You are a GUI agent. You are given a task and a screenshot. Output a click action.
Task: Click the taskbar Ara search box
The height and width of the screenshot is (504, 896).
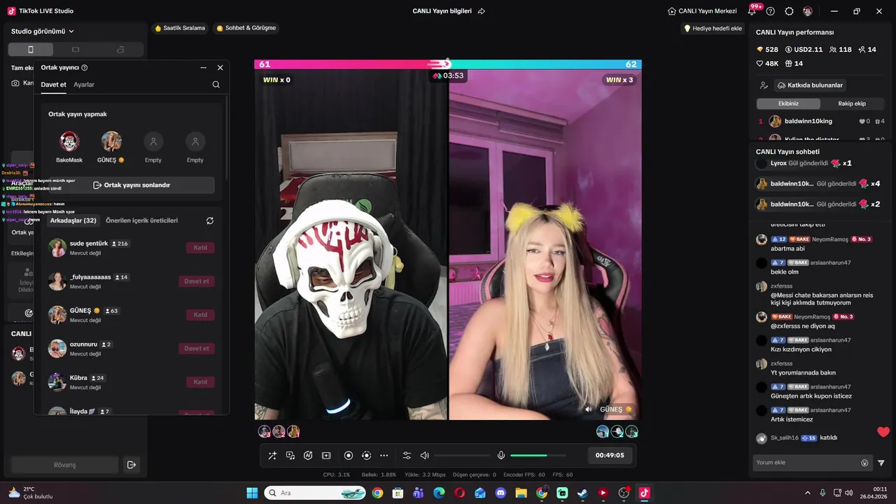pos(315,493)
